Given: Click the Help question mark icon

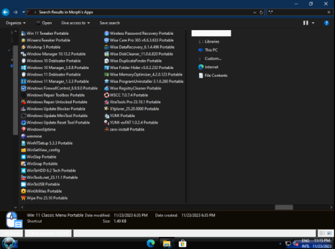Looking at the screenshot, I should point(326,23).
